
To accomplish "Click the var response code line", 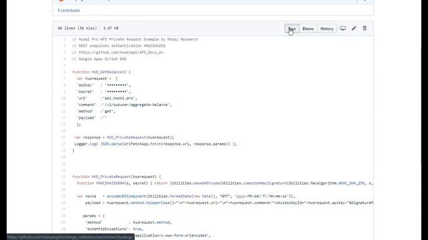I will click(x=124, y=137).
